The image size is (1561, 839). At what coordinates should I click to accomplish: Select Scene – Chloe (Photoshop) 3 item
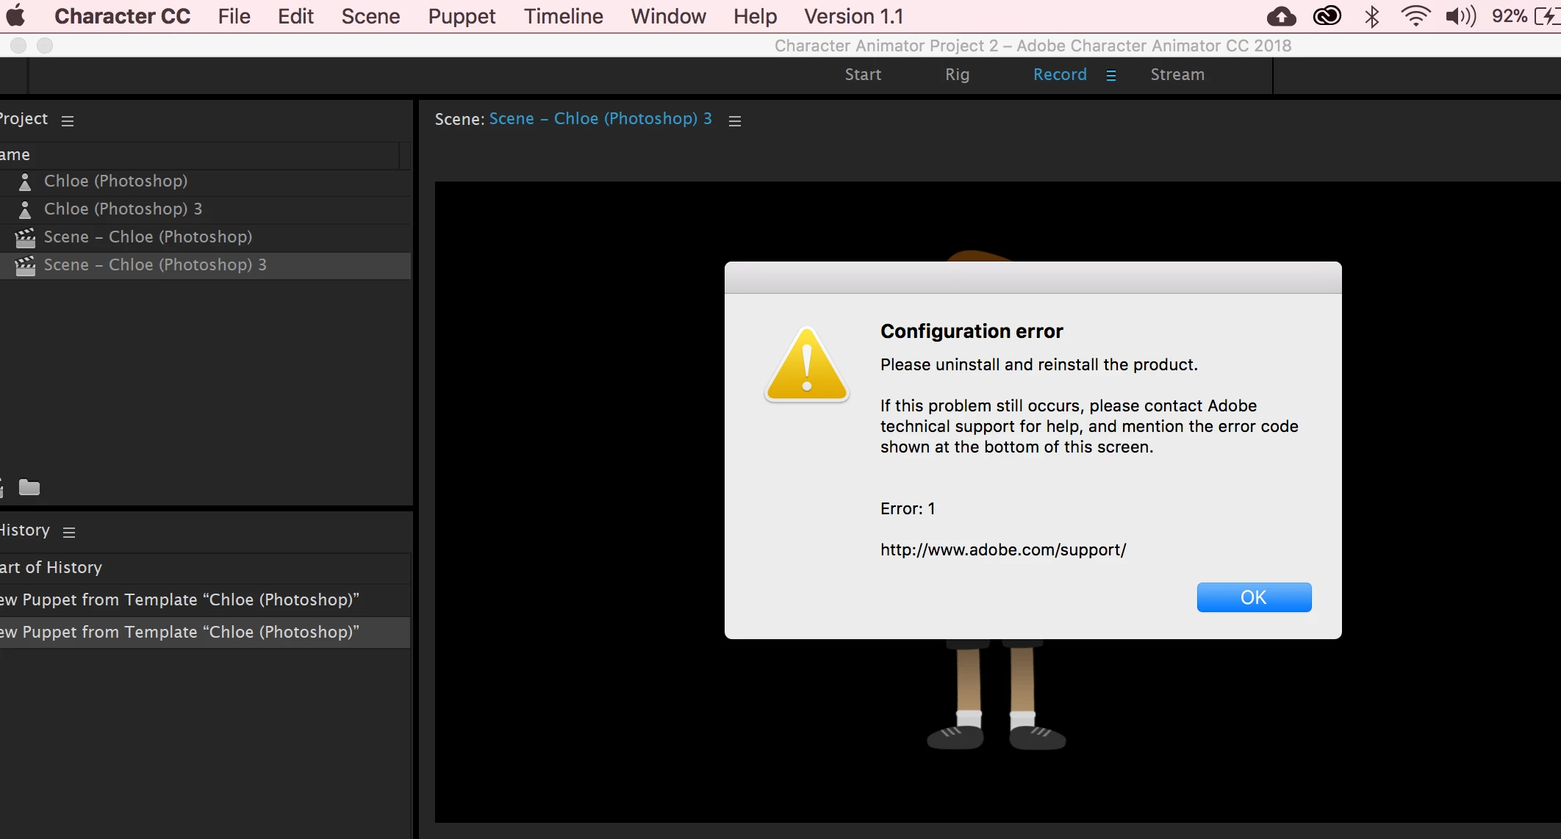[x=205, y=264]
